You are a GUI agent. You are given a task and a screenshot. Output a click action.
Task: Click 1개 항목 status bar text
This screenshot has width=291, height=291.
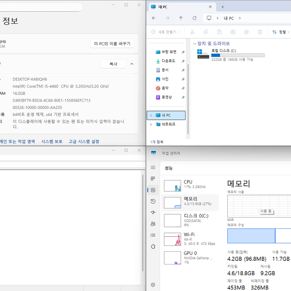pos(157,142)
